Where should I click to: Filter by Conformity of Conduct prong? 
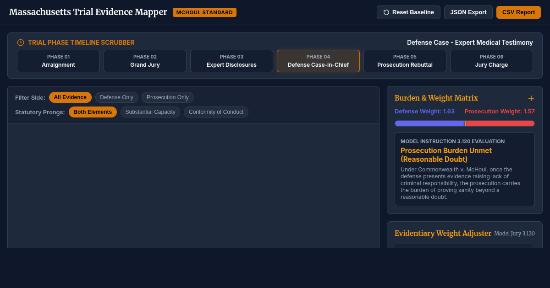[216, 112]
